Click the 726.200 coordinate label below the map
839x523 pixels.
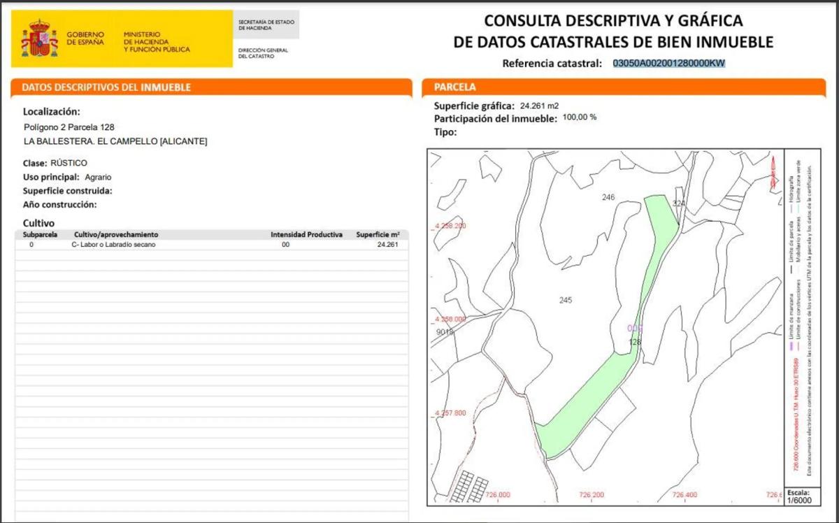591,495
